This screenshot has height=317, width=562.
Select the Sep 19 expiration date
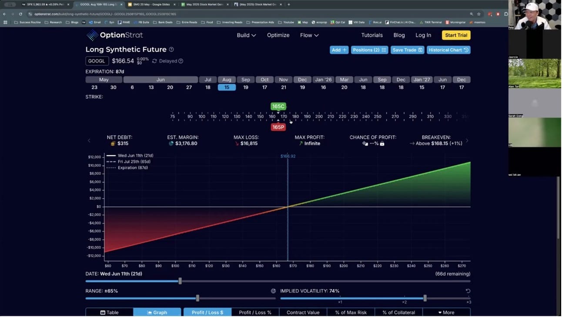pos(246,87)
